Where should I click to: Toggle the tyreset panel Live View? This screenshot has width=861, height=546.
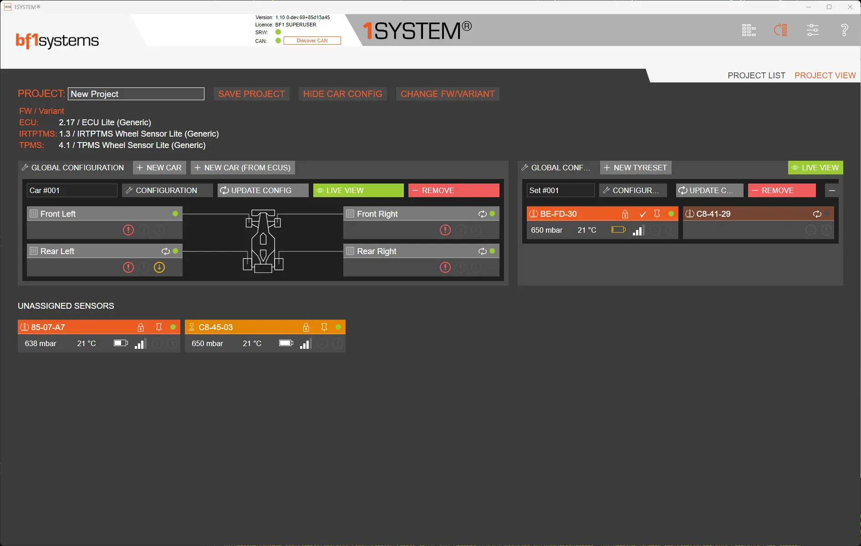tap(815, 168)
